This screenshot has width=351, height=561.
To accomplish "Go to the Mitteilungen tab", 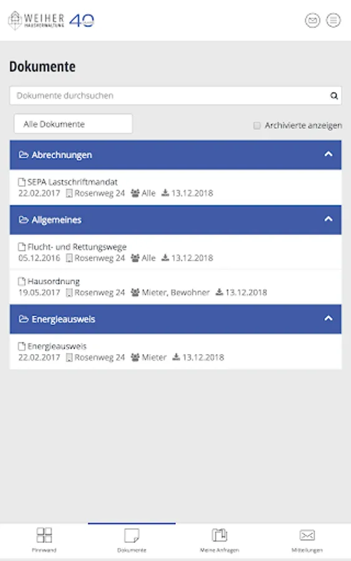I will 307,540.
